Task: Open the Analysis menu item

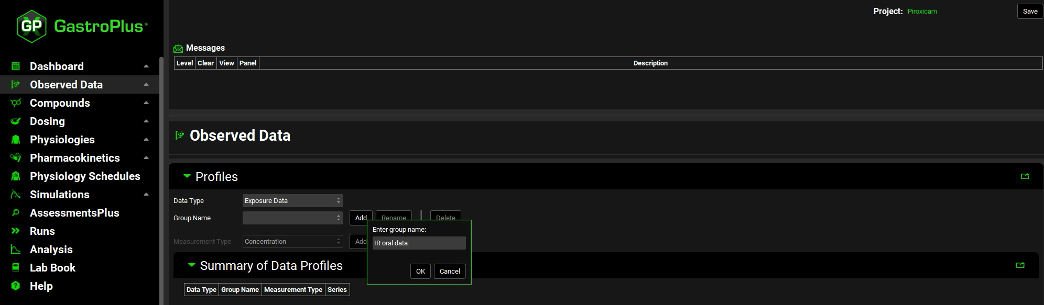Action: point(51,250)
